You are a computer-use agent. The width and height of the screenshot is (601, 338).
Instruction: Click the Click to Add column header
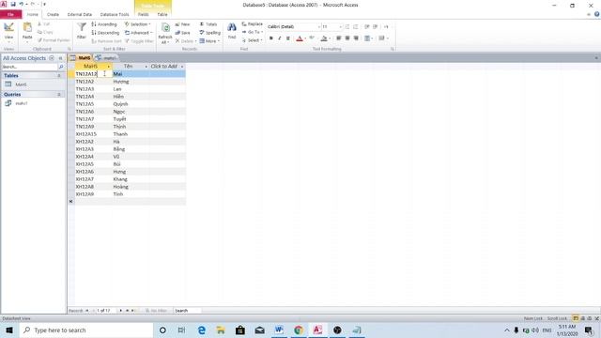166,67
